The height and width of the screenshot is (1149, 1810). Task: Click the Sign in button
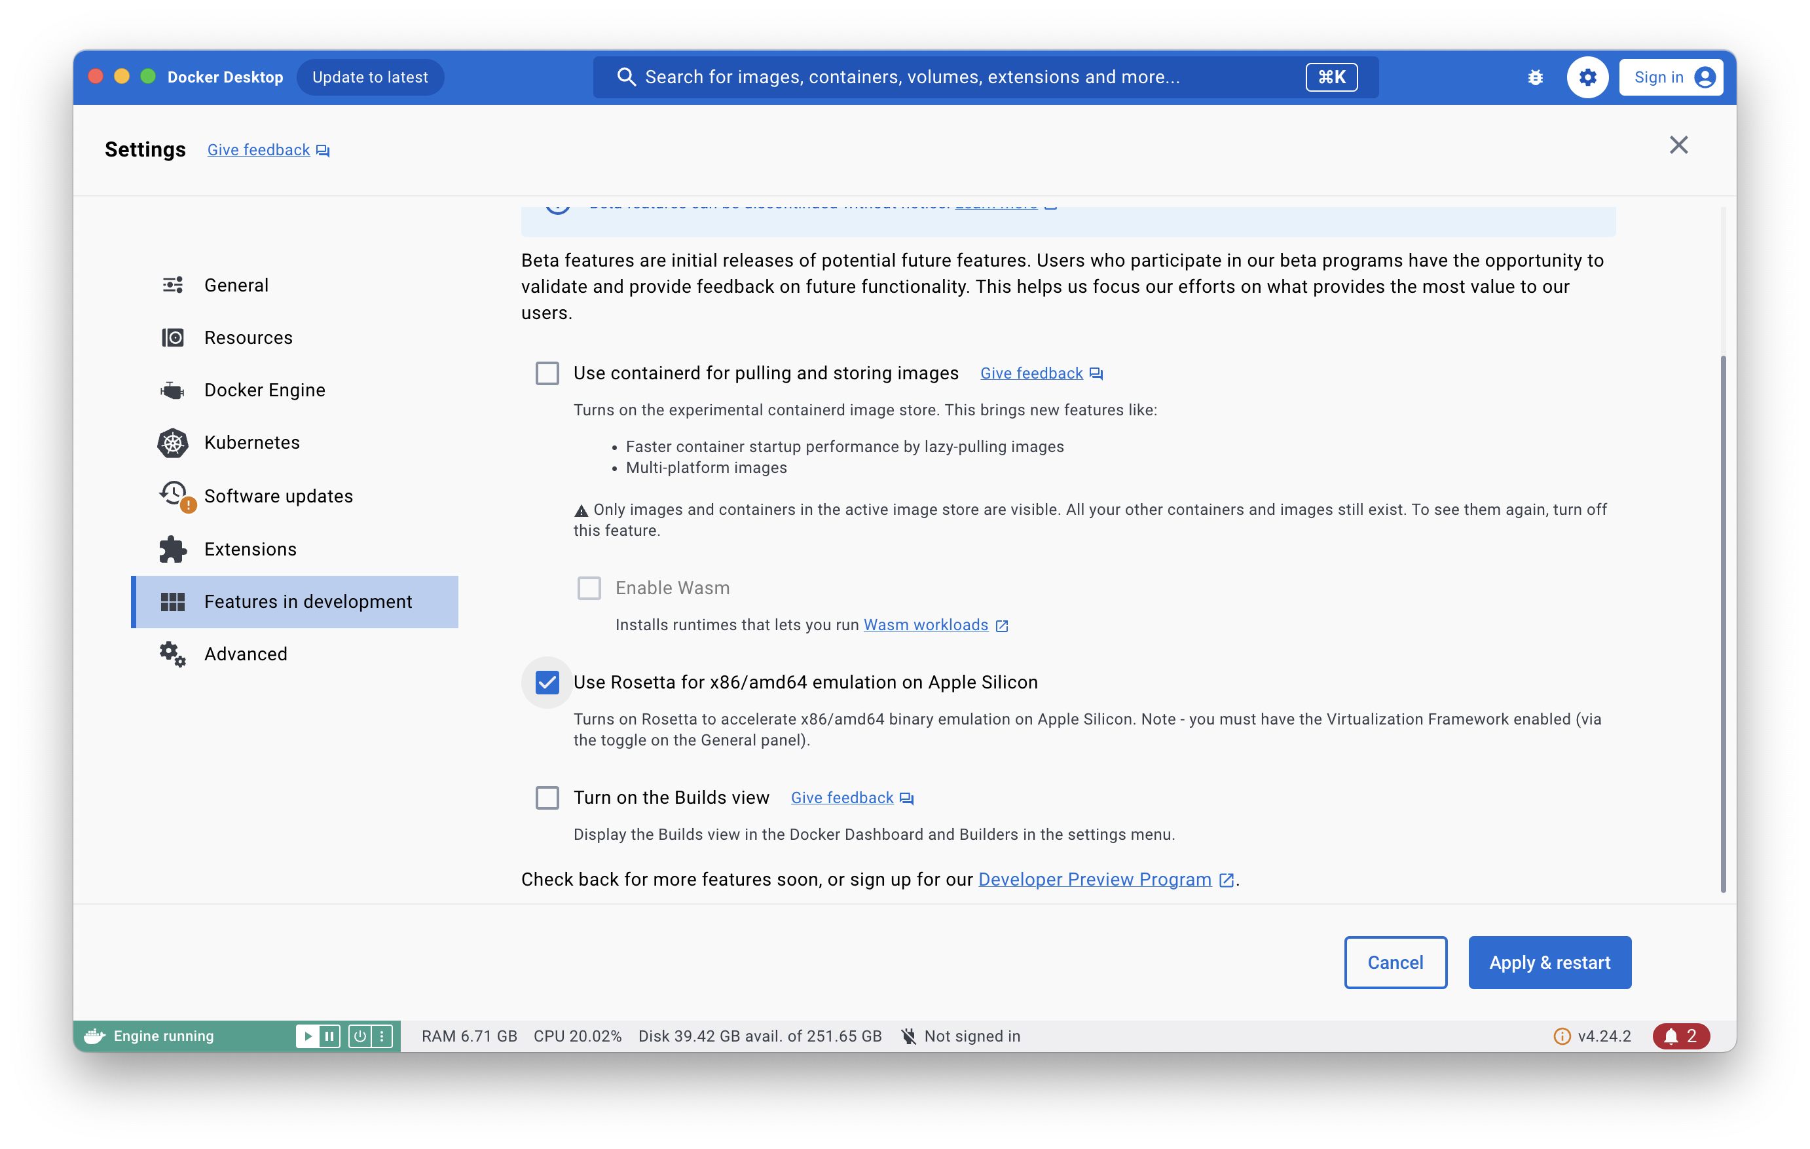1671,77
